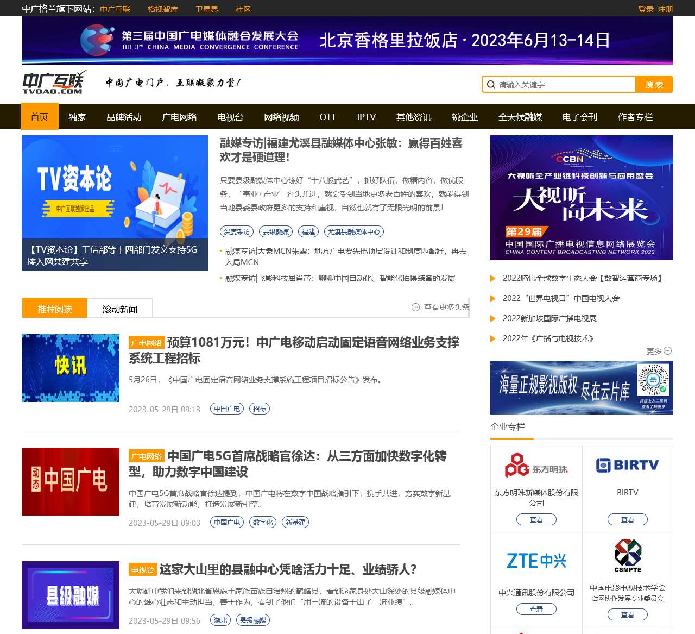Click the TVOAO.COM site logo
The image size is (695, 634).
click(54, 83)
